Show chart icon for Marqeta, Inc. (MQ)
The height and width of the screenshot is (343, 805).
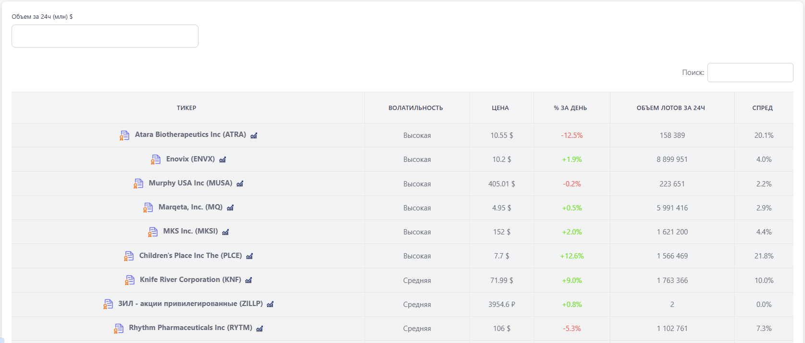pyautogui.click(x=230, y=208)
